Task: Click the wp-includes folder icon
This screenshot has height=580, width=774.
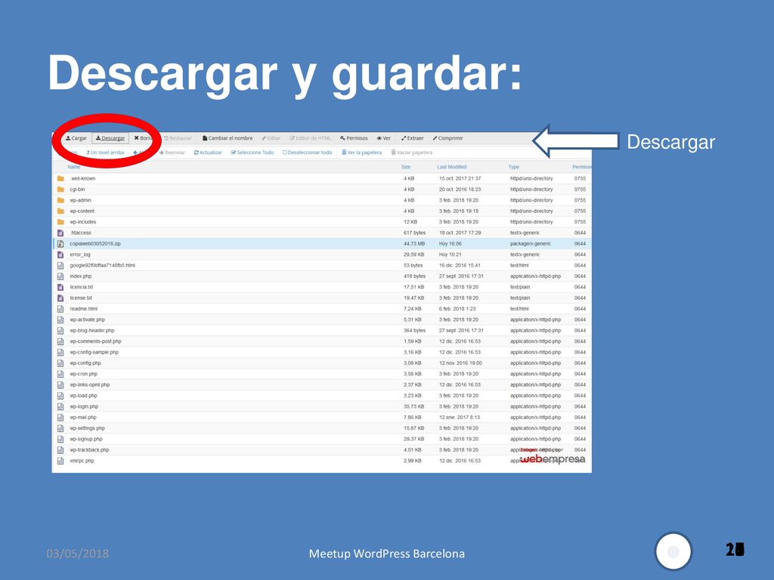Action: [60, 222]
